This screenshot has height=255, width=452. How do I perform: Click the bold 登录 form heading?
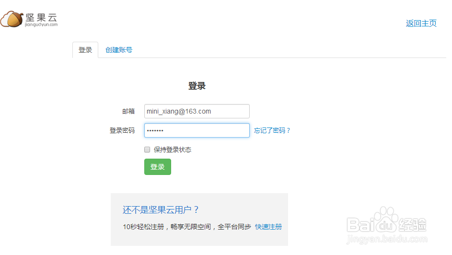[197, 86]
